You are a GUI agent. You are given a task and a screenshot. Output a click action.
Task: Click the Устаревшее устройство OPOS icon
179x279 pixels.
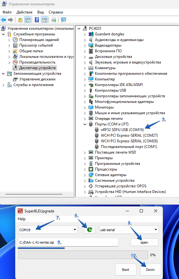(91, 186)
